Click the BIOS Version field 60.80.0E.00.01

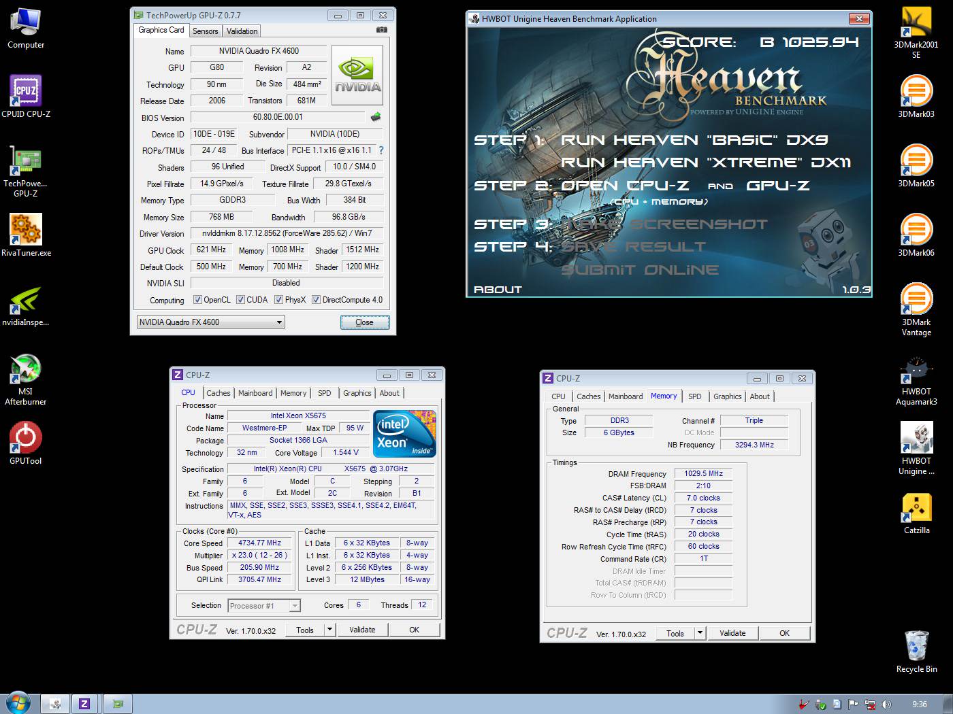point(278,117)
